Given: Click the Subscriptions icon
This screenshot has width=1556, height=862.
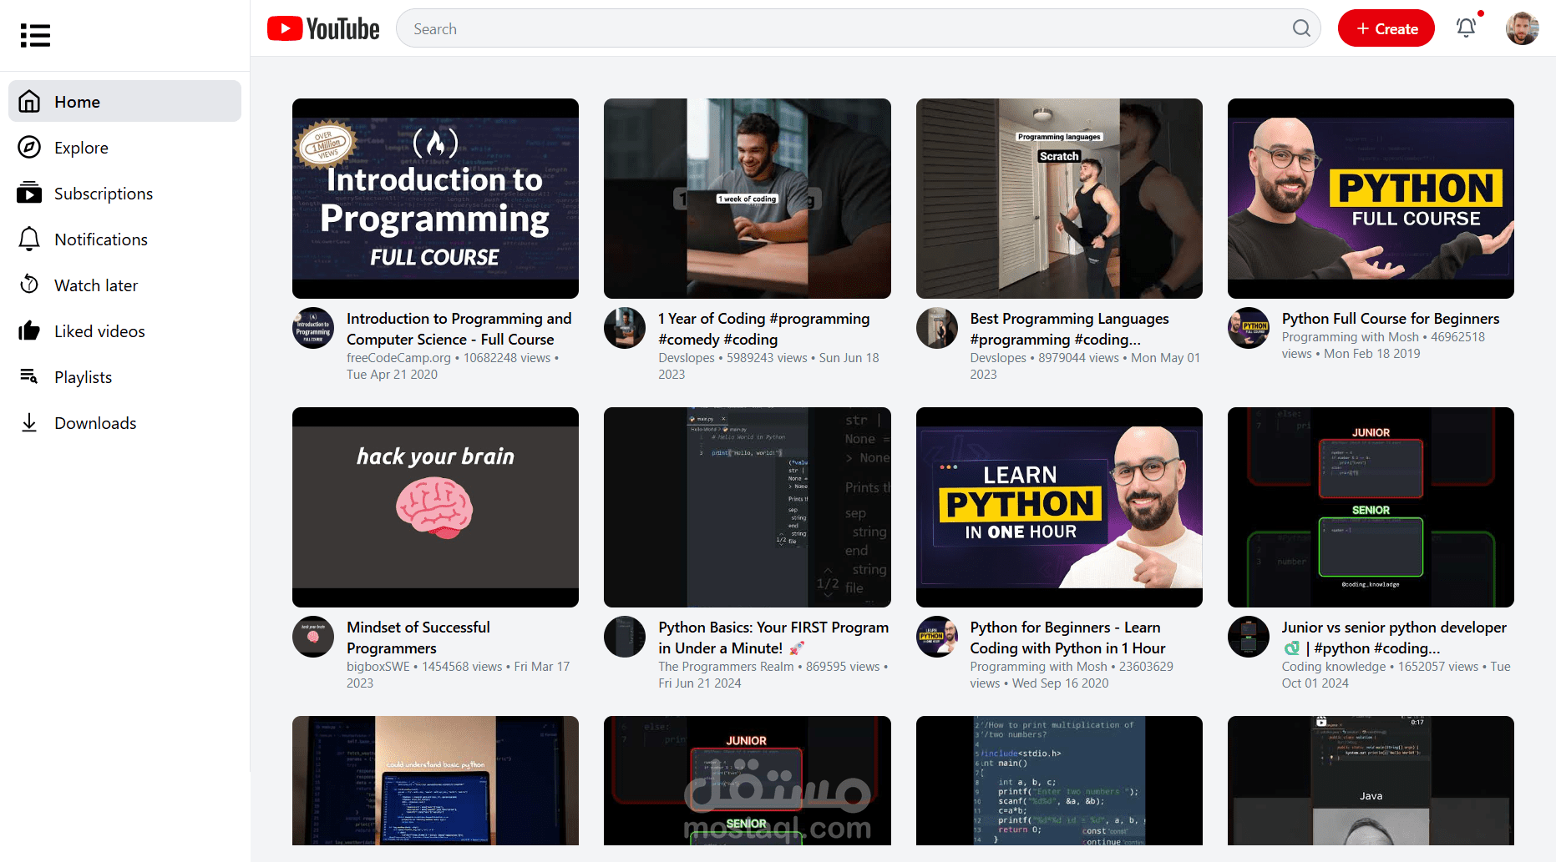Looking at the screenshot, I should pos(29,193).
